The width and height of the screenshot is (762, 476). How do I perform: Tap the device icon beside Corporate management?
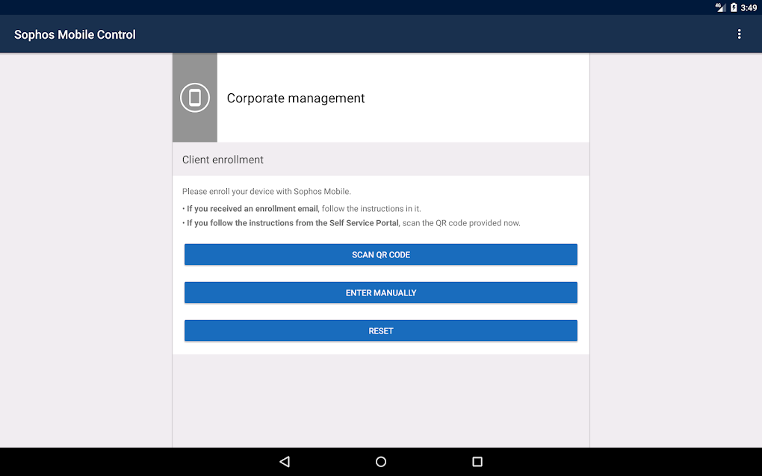pos(194,97)
